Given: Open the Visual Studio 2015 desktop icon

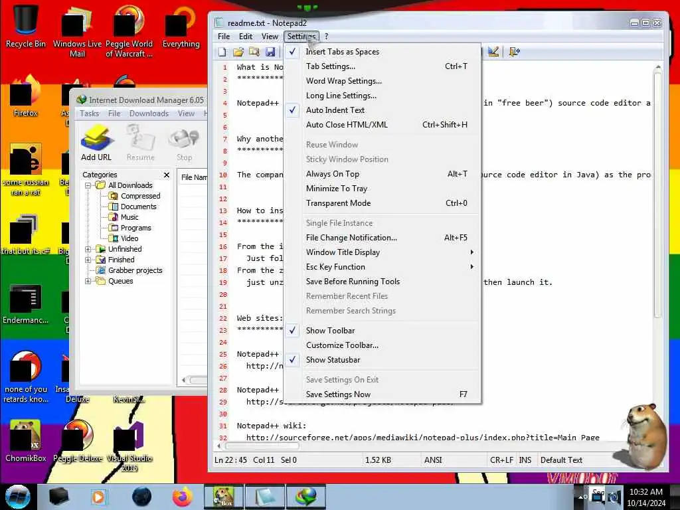Looking at the screenshot, I should click(x=129, y=447).
